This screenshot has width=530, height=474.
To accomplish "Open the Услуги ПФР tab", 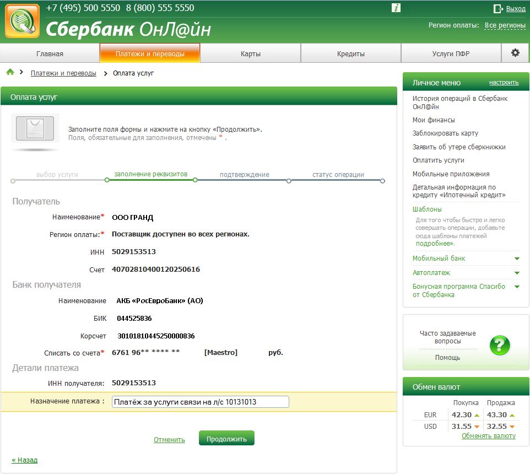I will pyautogui.click(x=451, y=54).
